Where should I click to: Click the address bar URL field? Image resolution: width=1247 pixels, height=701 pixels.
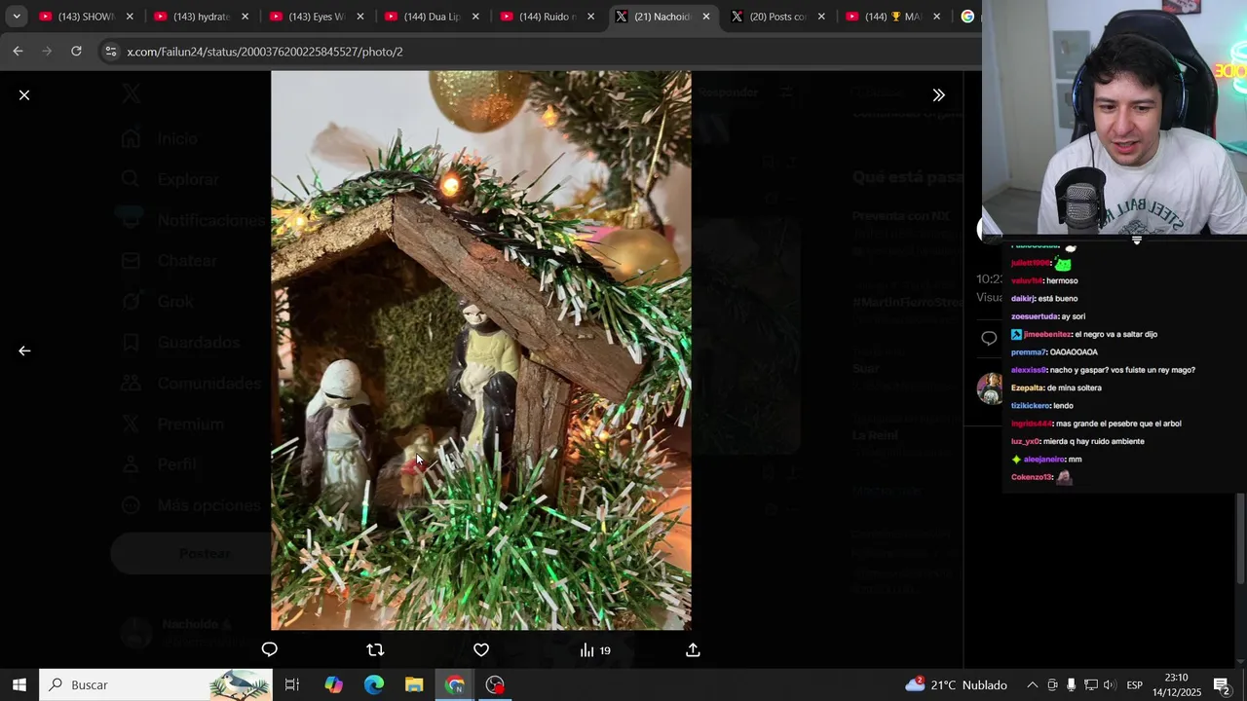(x=536, y=51)
